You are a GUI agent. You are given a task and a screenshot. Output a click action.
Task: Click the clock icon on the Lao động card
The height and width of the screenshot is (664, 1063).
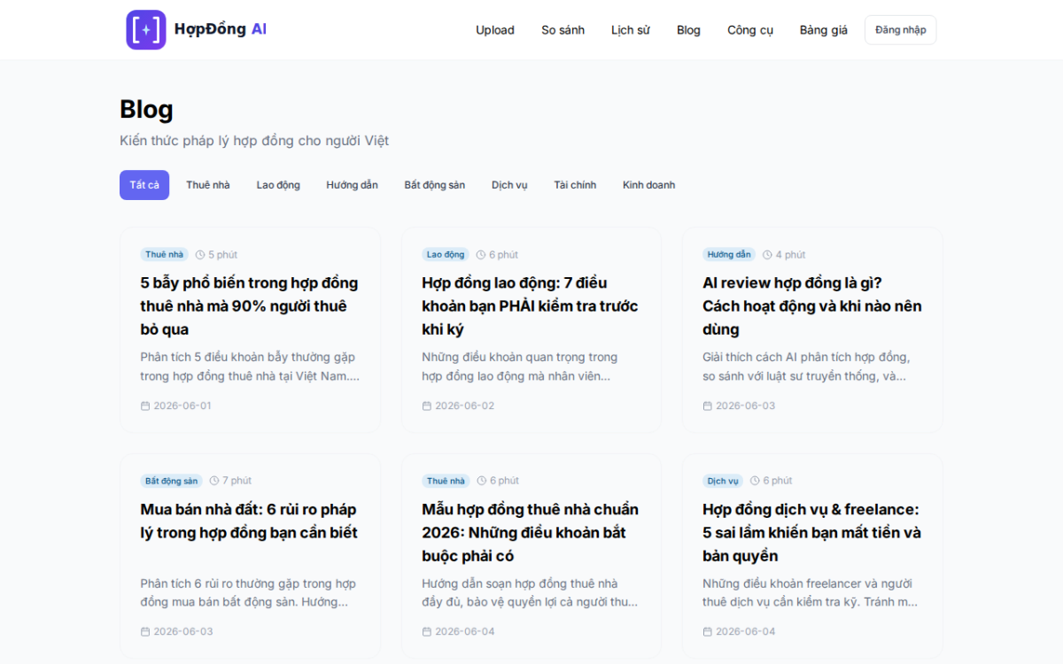point(481,255)
